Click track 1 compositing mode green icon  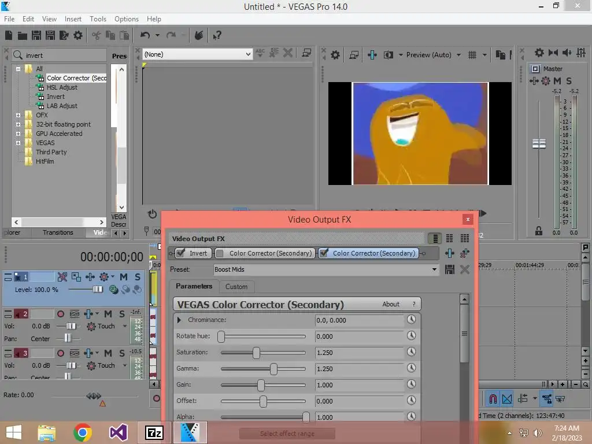tap(113, 290)
